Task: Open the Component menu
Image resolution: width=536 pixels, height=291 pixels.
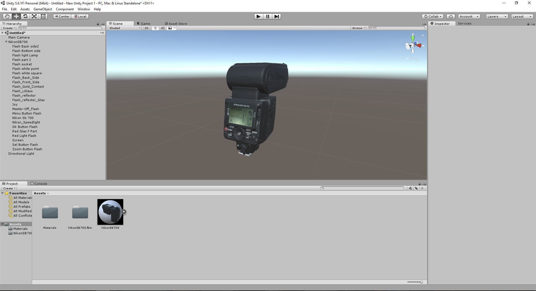Action: point(65,9)
